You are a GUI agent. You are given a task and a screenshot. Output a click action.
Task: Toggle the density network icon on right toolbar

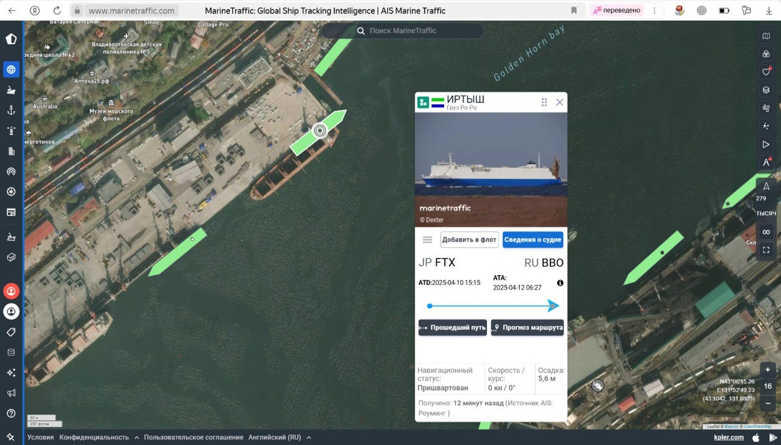pos(766,126)
